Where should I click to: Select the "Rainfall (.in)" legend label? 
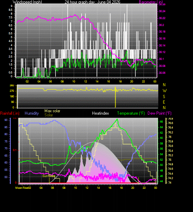(10, 113)
